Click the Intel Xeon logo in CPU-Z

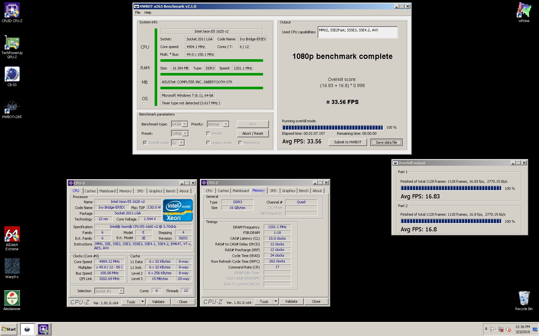pyautogui.click(x=178, y=210)
